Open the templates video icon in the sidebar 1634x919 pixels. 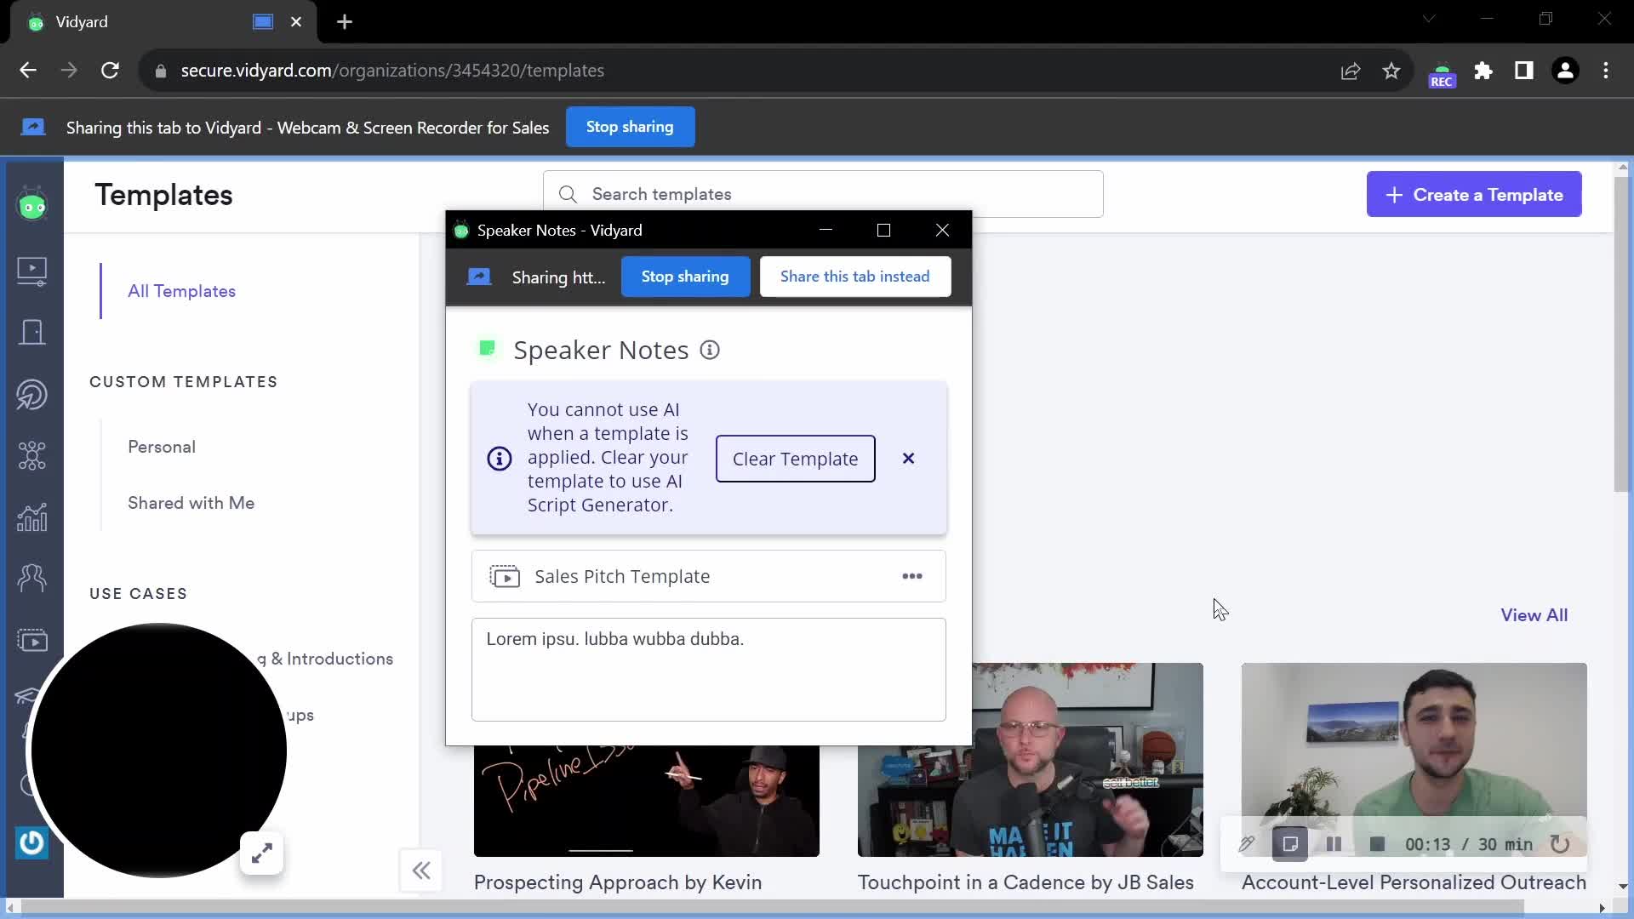[x=32, y=640]
